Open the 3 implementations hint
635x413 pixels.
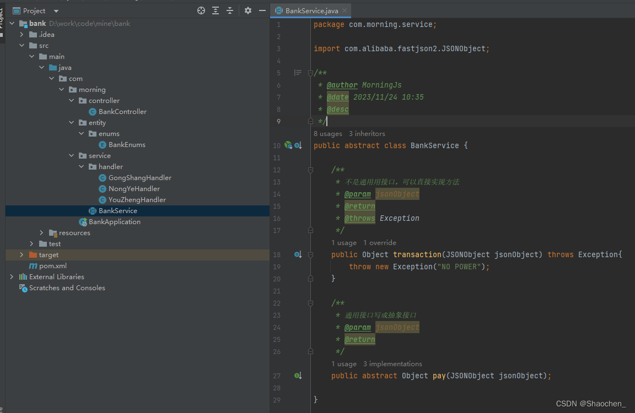pos(392,364)
